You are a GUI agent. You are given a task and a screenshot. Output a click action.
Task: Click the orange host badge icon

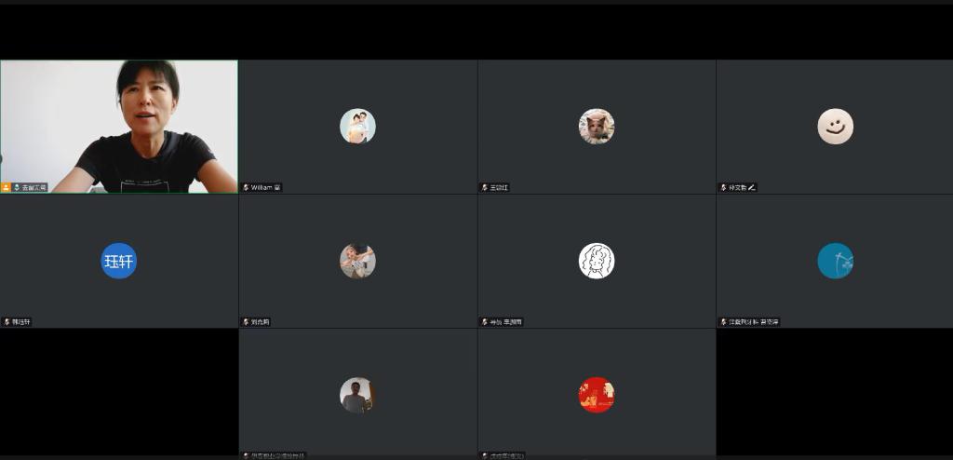7,187
